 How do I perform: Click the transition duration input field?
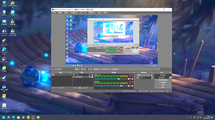[x=145, y=78]
